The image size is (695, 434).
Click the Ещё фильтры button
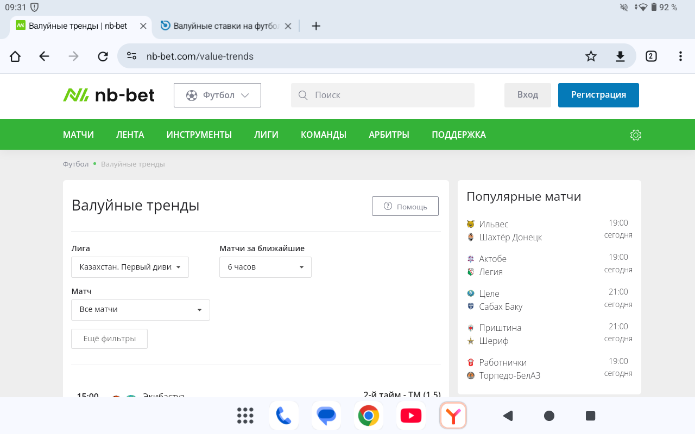tap(109, 339)
